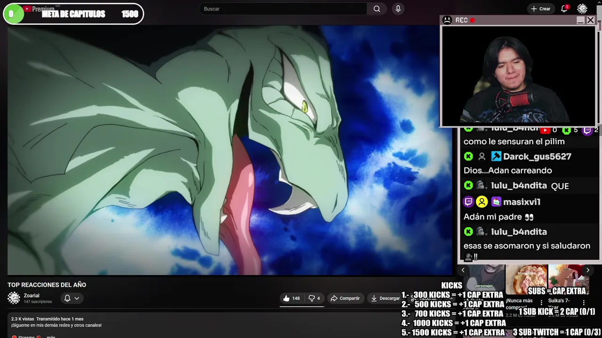Image resolution: width=602 pixels, height=338 pixels.
Task: Click the anime video player frame
Action: coord(230,150)
